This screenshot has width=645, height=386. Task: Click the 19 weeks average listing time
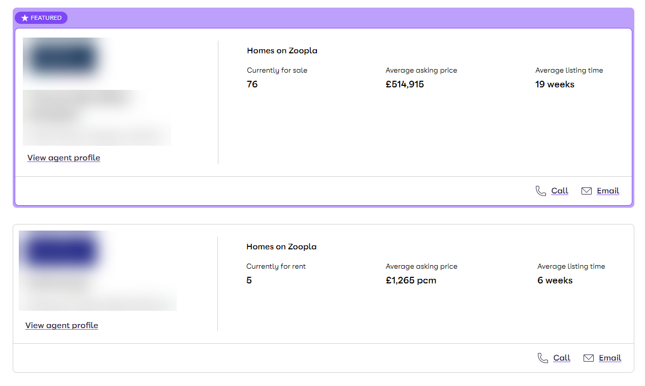tap(555, 84)
